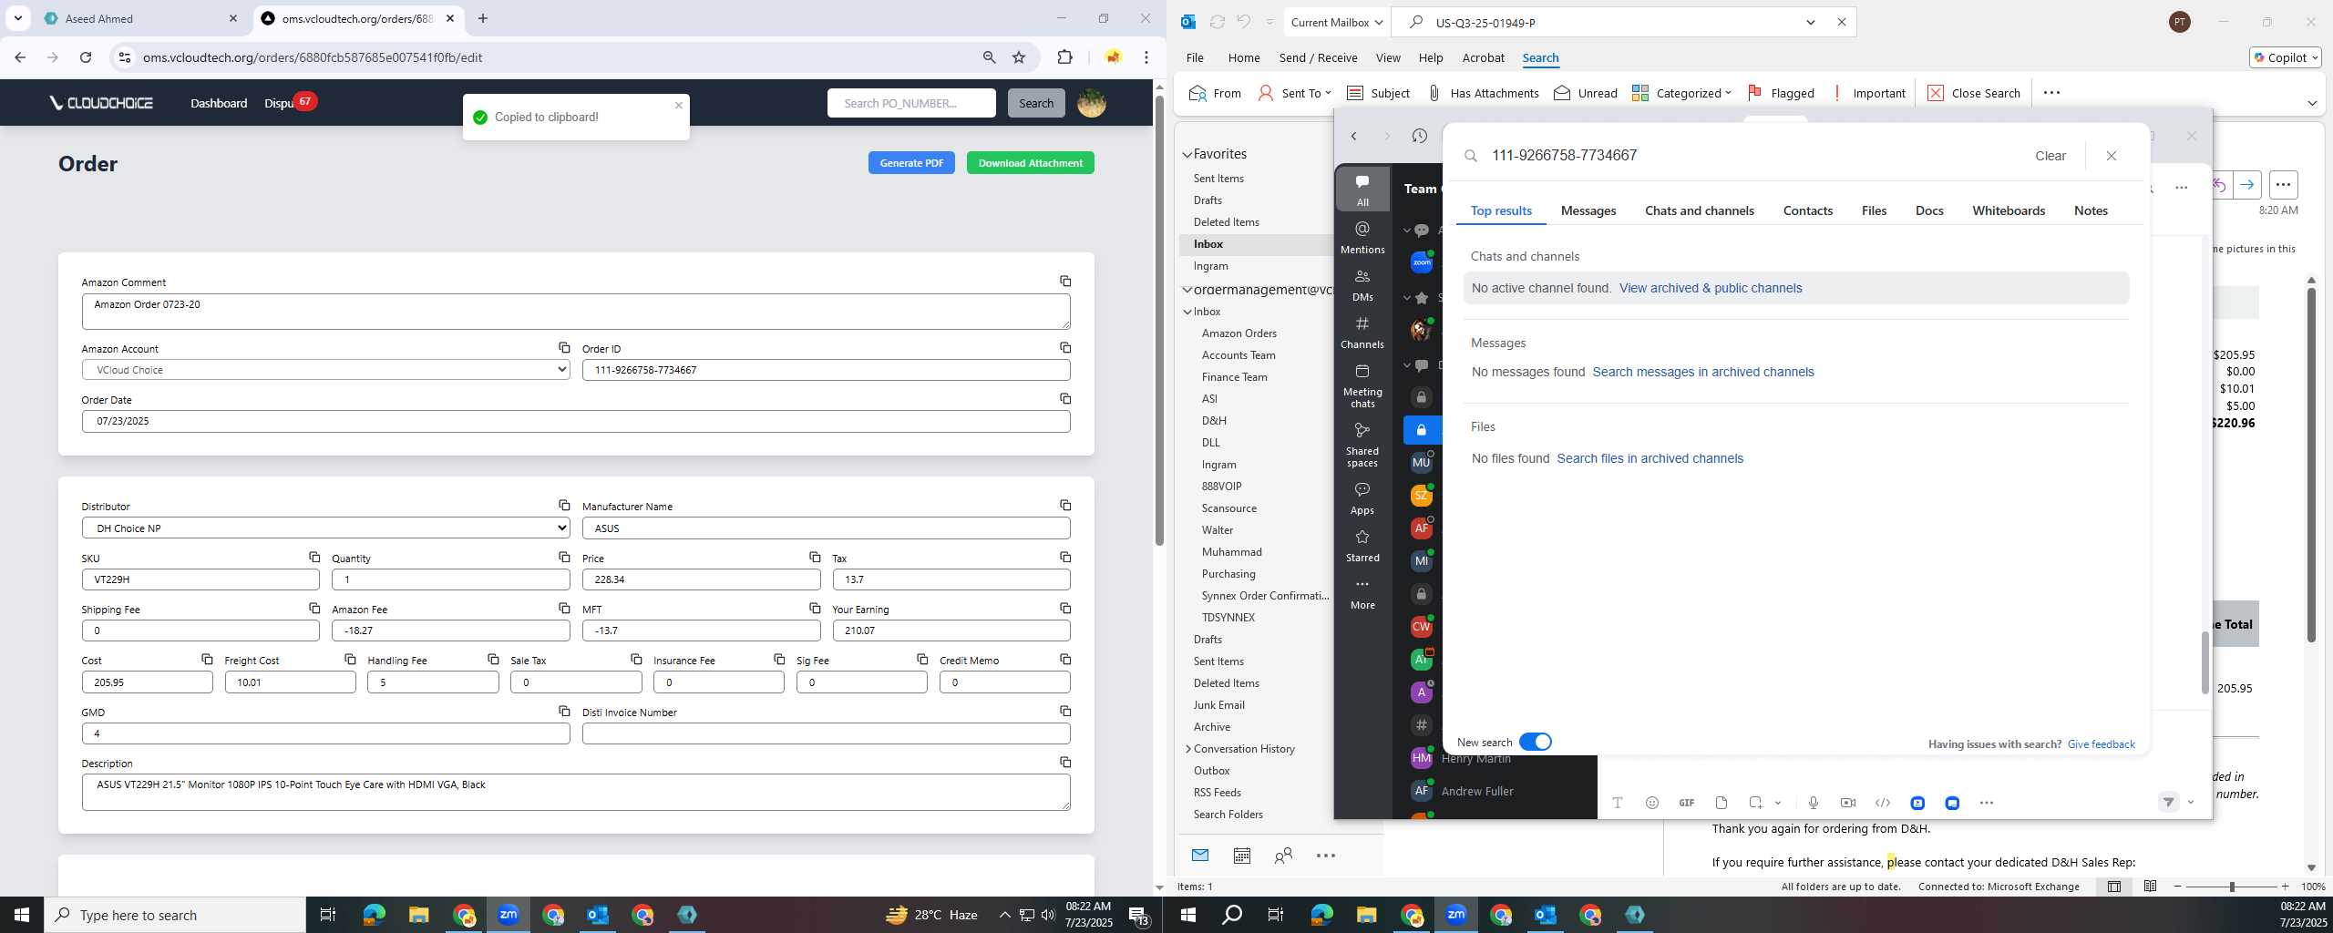2333x933 pixels.
Task: Open the Amazon Account dropdown
Action: pos(325,370)
